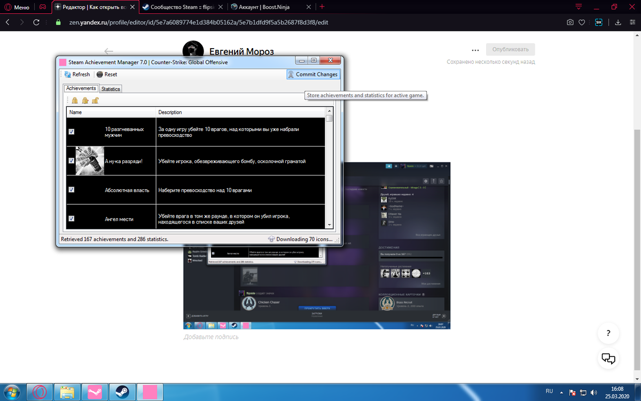
Task: Switch to the Statistics tab
Action: [111, 89]
